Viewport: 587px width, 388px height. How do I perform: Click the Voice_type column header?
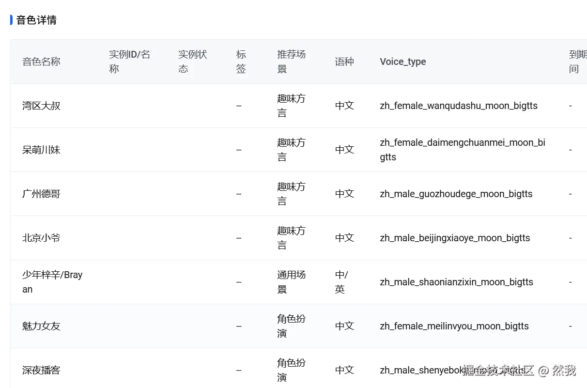(x=402, y=62)
